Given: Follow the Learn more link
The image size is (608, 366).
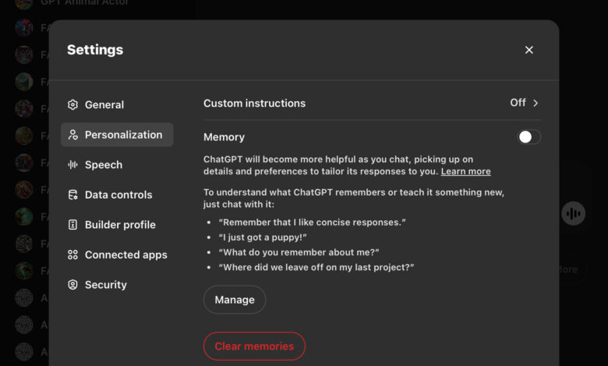Looking at the screenshot, I should pos(465,171).
